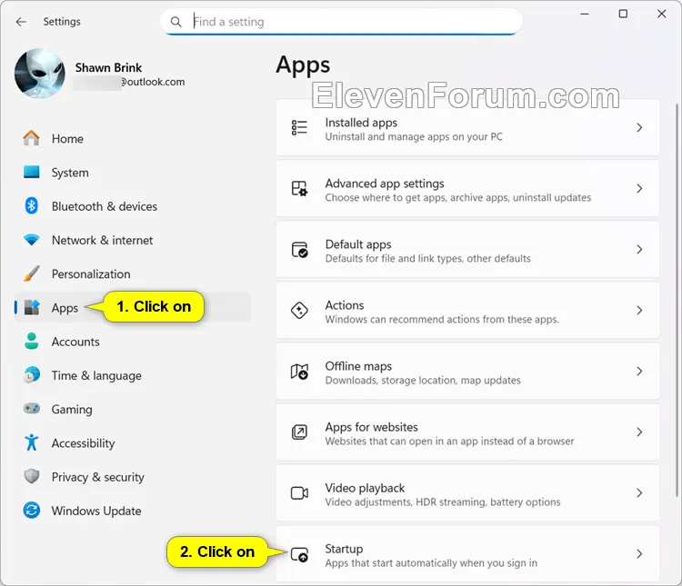The width and height of the screenshot is (682, 586).
Task: Open Bluetooth & devices label
Action: tap(105, 206)
